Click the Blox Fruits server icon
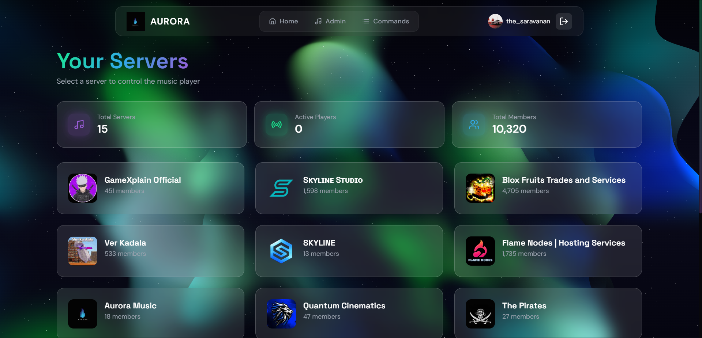 click(x=480, y=188)
